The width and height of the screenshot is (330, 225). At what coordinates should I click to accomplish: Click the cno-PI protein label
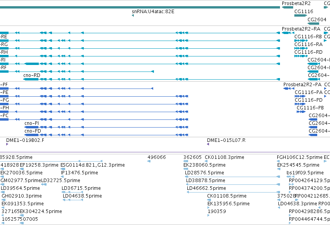point(31,123)
